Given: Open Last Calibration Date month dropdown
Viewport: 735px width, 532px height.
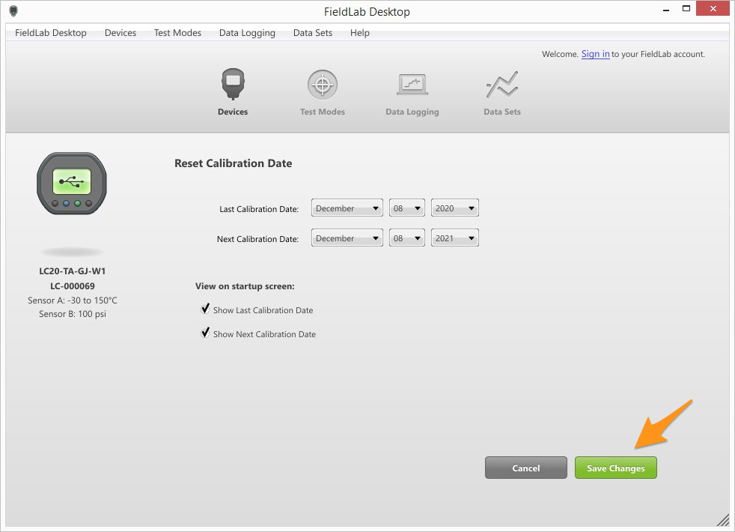Looking at the screenshot, I should (347, 208).
